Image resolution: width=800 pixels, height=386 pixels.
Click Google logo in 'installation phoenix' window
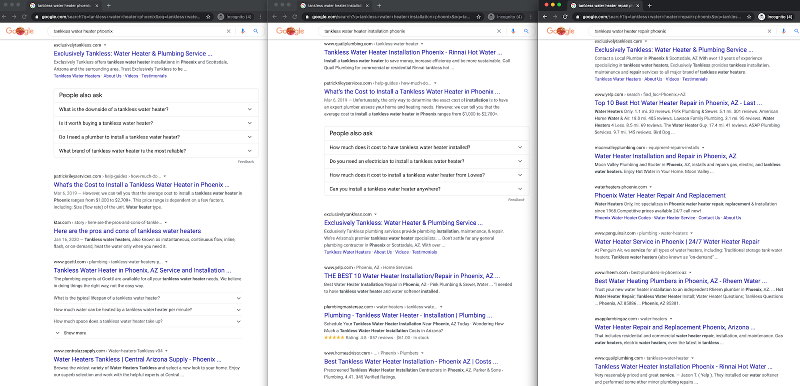290,31
